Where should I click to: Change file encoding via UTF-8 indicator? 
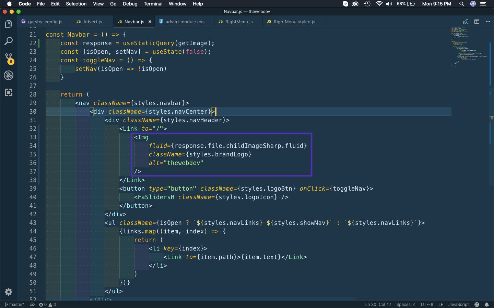coord(427,305)
